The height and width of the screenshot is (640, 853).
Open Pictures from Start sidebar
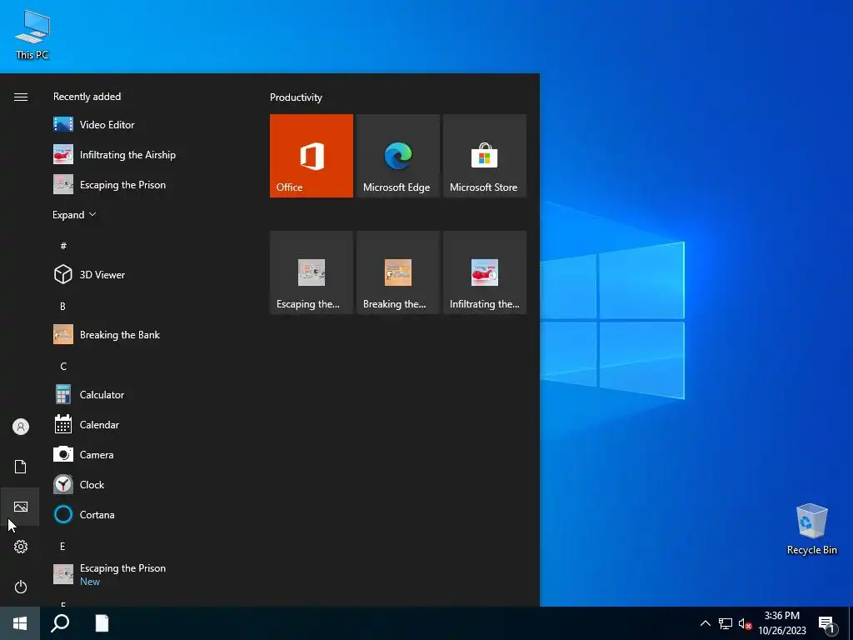coord(21,507)
